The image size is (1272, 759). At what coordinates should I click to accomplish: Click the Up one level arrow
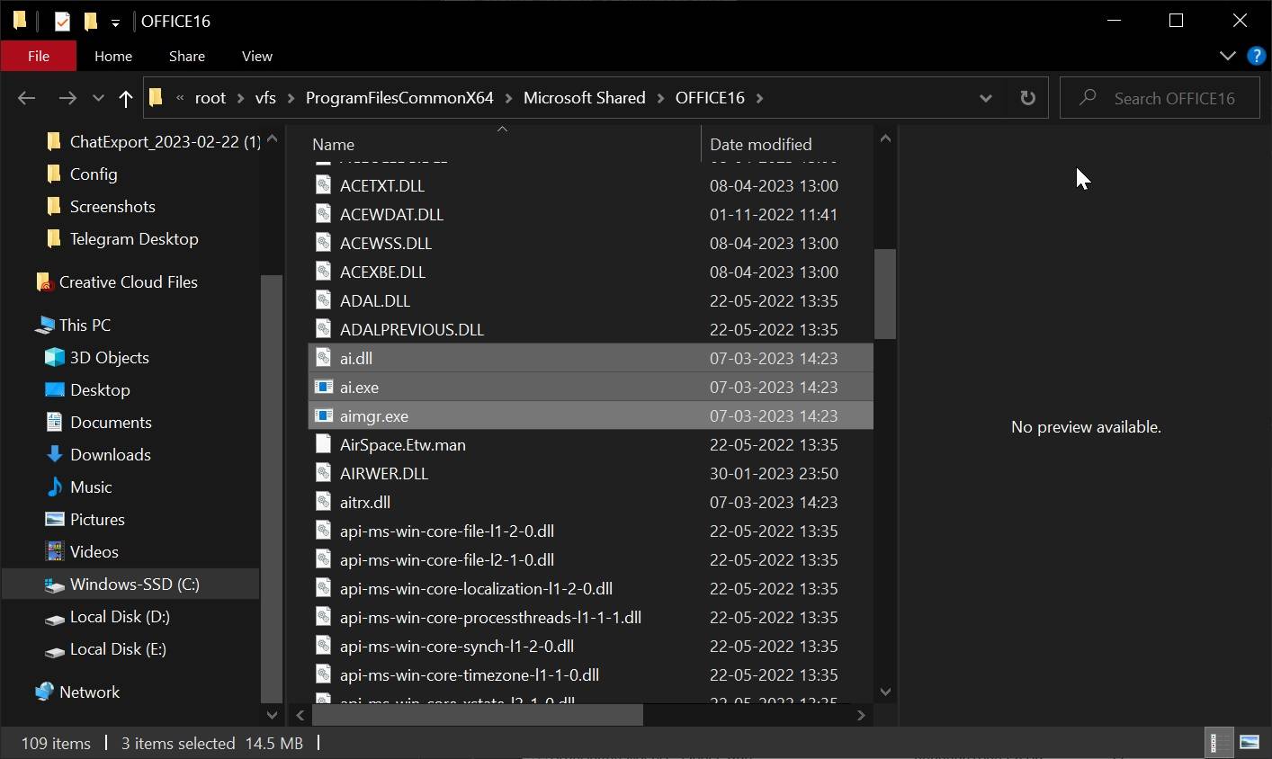coord(125,98)
